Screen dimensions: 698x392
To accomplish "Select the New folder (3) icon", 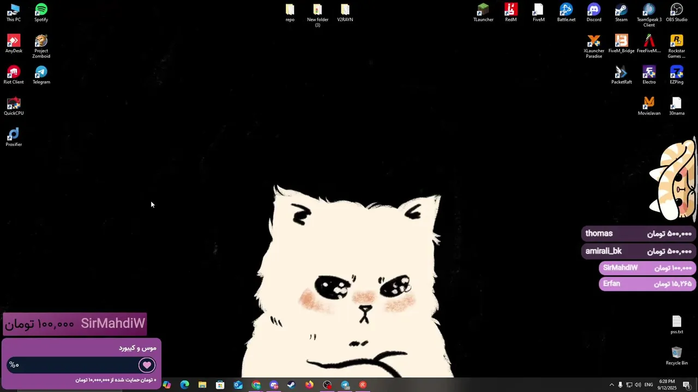I will click(317, 15).
